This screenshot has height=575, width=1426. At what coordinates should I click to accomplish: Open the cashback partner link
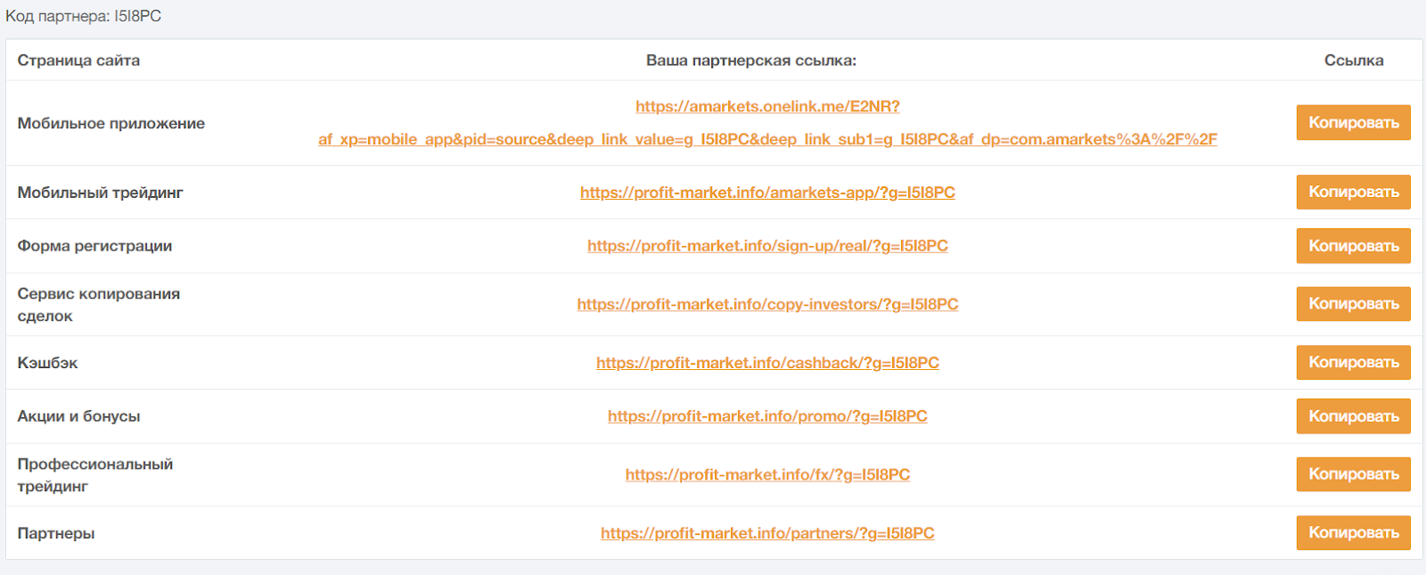coord(767,363)
